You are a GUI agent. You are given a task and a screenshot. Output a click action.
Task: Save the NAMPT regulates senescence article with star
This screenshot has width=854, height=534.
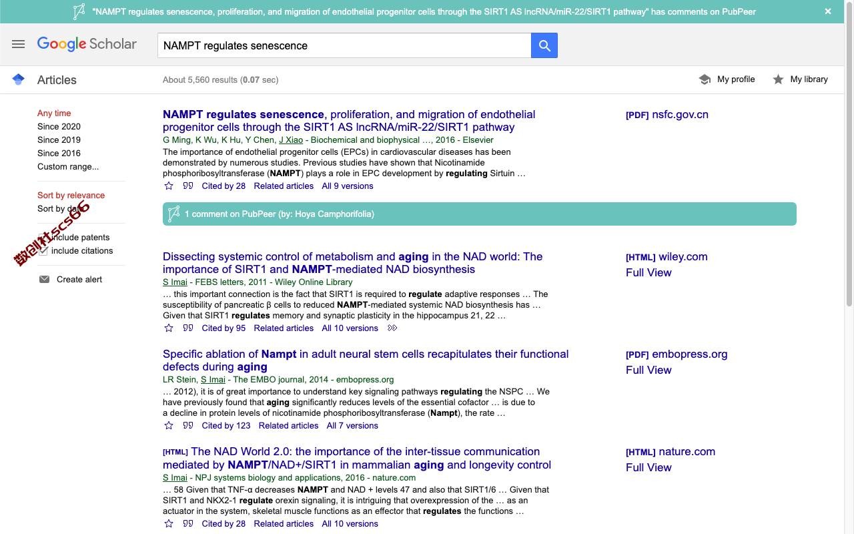tap(169, 186)
